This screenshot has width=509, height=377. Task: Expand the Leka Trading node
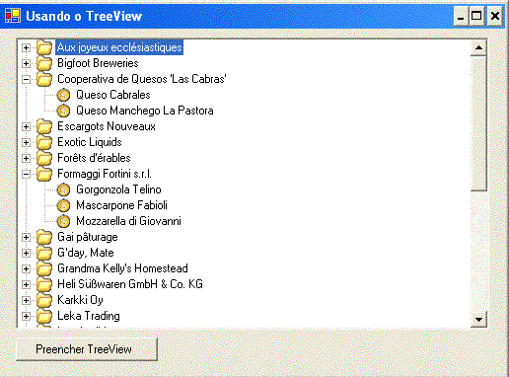26,316
